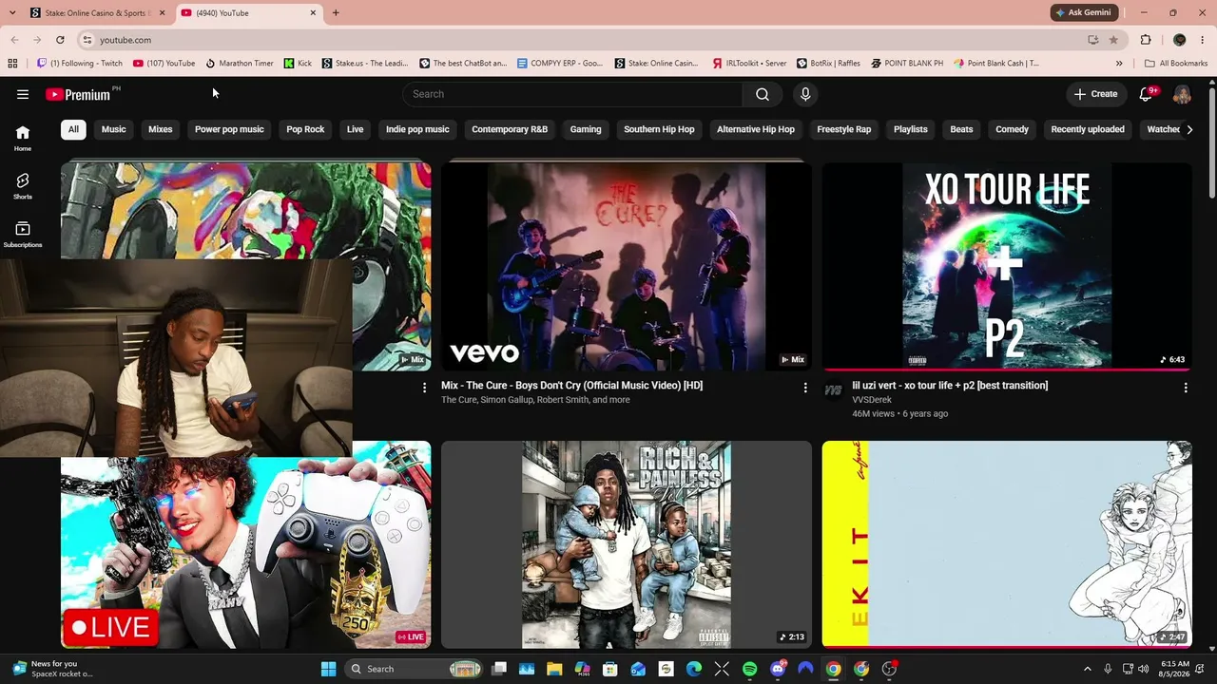The image size is (1217, 684).
Task: Open the LIVE stream thumbnail with controller
Action: point(245,553)
